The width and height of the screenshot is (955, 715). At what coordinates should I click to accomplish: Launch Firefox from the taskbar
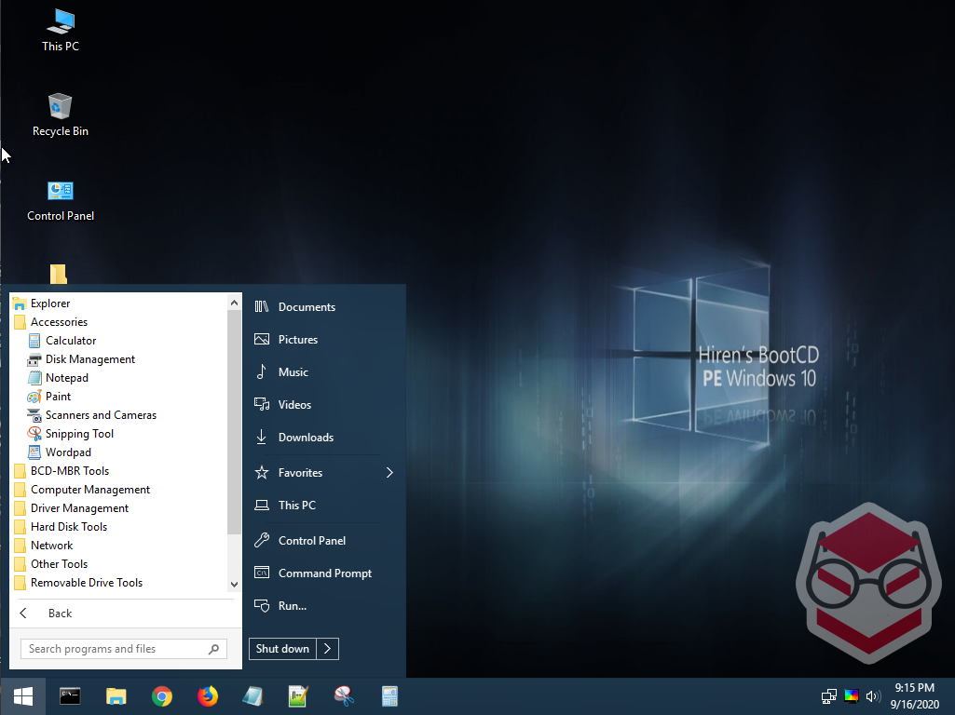208,696
